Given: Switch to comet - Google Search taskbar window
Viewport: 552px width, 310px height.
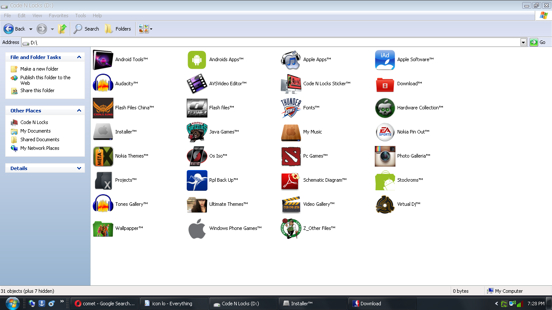Looking at the screenshot, I should click(105, 304).
